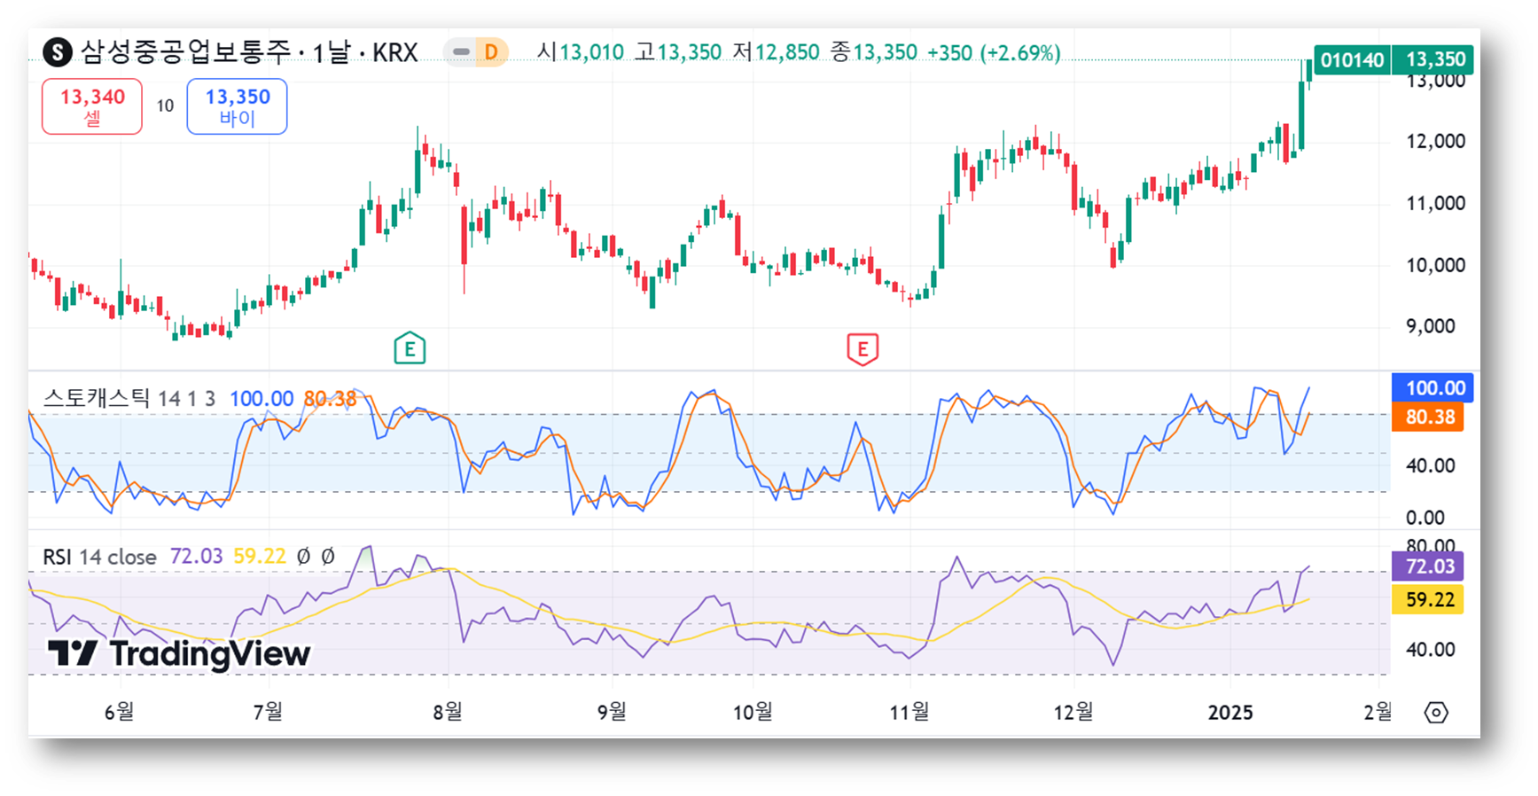Screen dimensions: 1538x796
Task: Click the 10월 label on time axis
Action: click(x=753, y=712)
